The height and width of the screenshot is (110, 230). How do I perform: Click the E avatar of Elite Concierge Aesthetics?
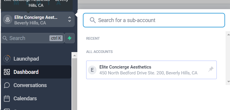tap(92, 70)
